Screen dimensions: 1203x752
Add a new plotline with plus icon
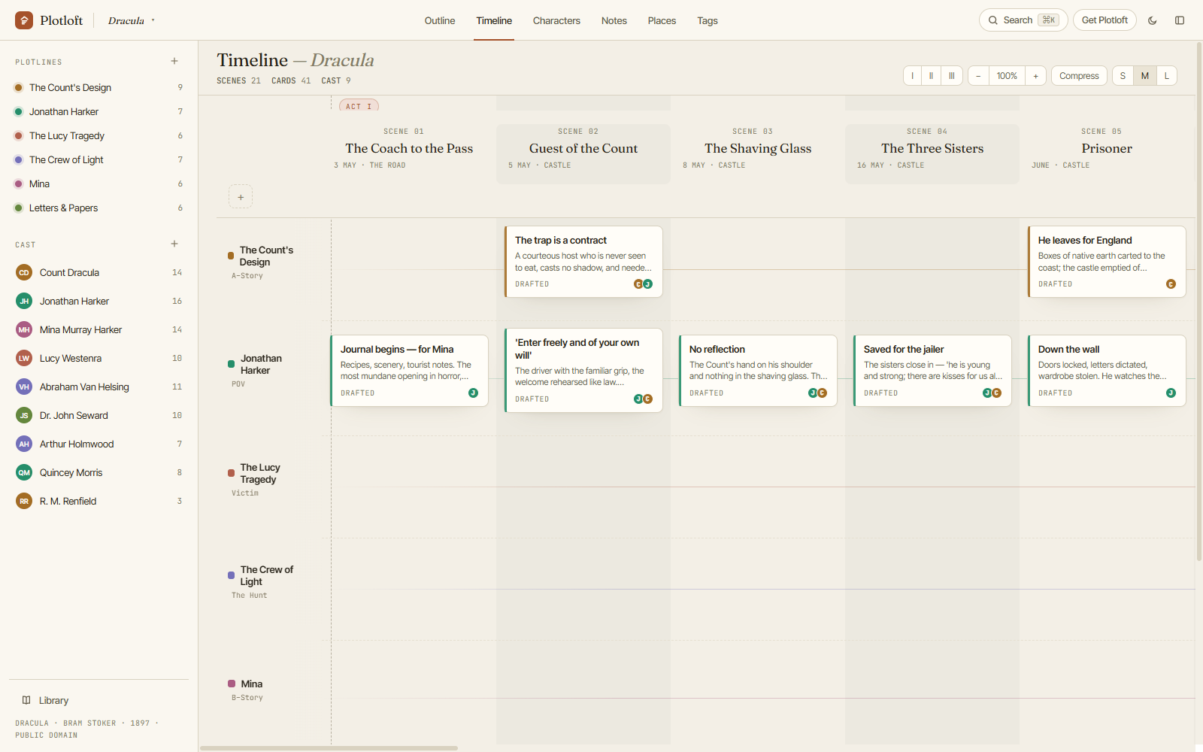click(x=174, y=61)
